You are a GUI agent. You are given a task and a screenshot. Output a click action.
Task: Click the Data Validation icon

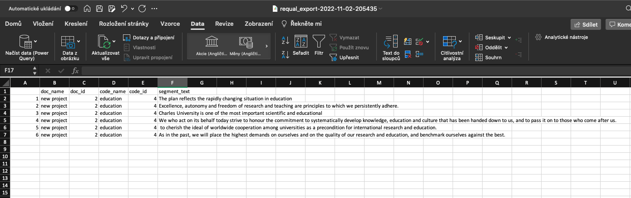coord(419,42)
